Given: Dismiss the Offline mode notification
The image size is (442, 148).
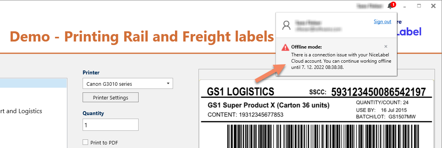Looking at the screenshot, I should [x=386, y=47].
